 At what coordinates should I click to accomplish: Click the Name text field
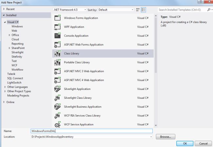(91, 131)
